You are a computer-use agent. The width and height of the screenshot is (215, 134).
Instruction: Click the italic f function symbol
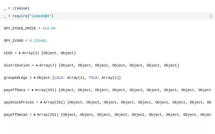click(x=13, y=8)
